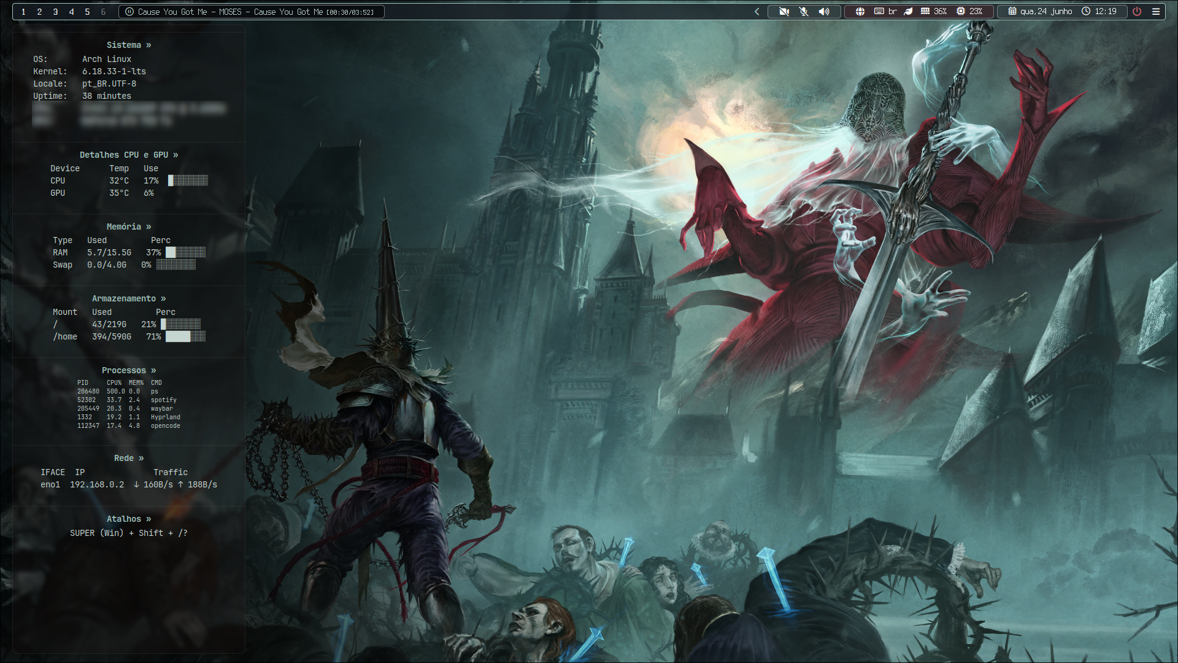The image size is (1178, 663).
Task: Switch to workspace 1 in the bar
Action: click(x=23, y=12)
